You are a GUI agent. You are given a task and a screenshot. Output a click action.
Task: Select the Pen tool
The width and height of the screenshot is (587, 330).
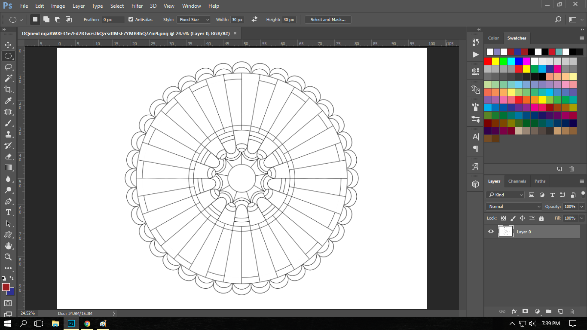[8, 201]
